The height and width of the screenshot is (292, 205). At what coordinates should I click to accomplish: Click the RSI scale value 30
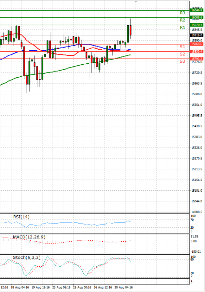click(x=192, y=228)
